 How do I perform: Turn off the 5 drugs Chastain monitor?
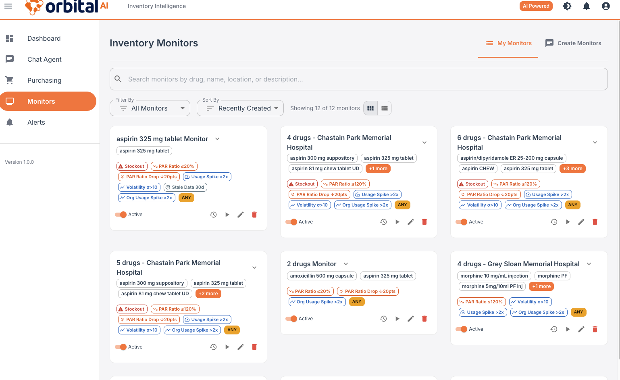pyautogui.click(x=121, y=347)
